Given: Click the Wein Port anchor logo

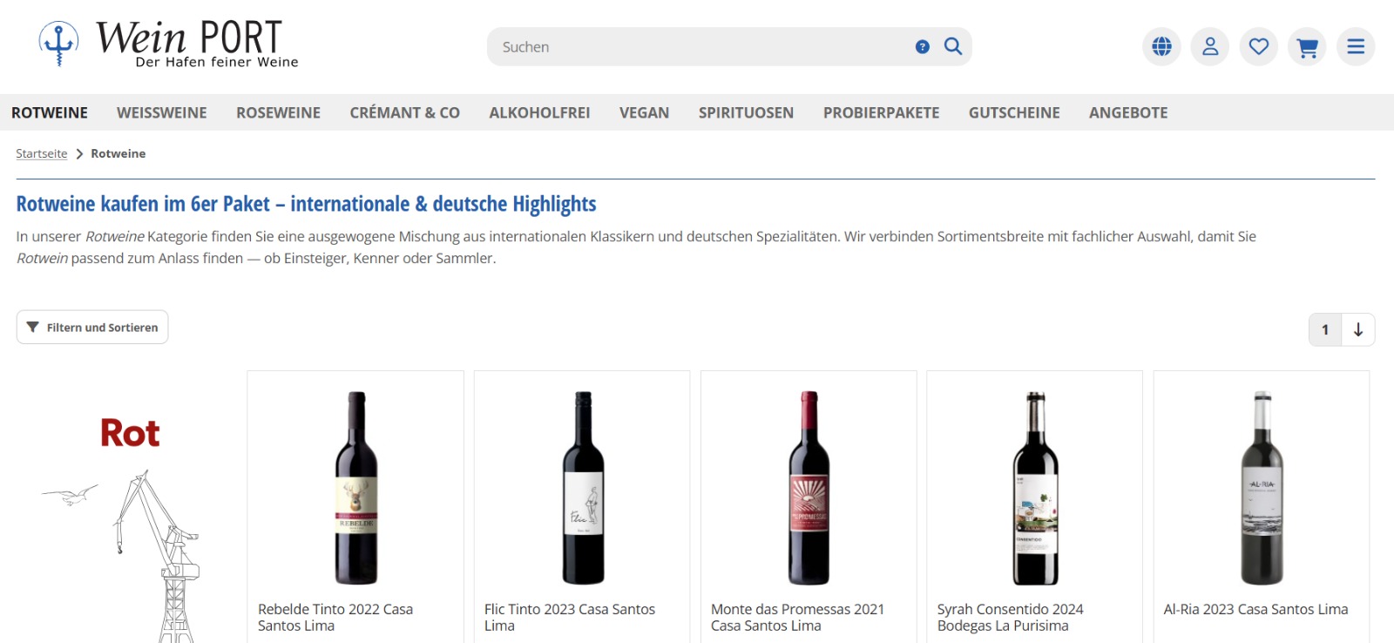Looking at the screenshot, I should [x=169, y=44].
